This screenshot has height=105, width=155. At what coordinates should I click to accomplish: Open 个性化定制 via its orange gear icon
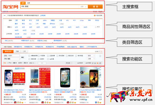[x=95, y=15]
